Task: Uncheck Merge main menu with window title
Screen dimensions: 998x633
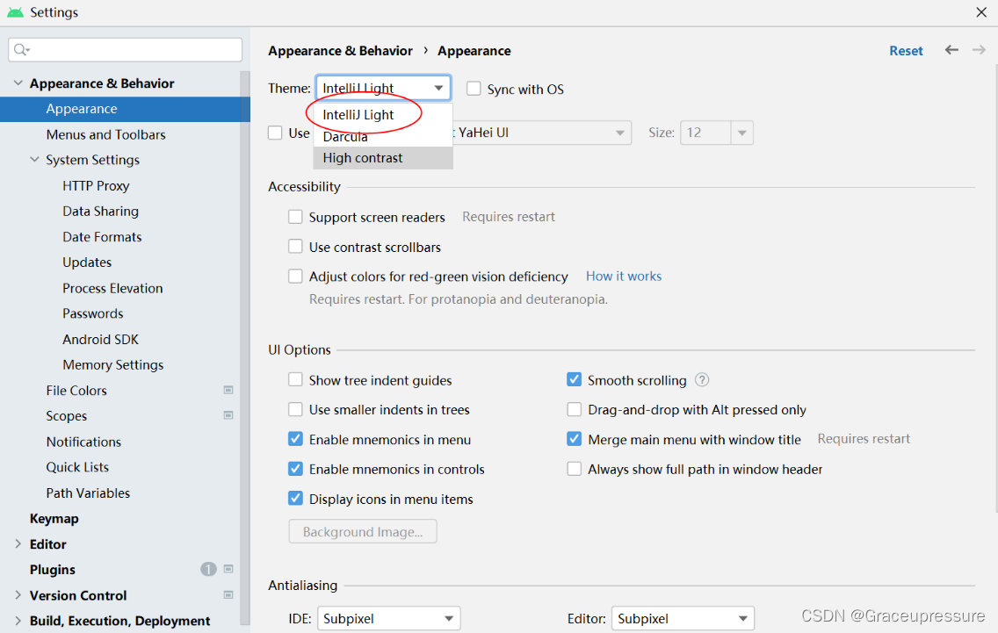Action: pyautogui.click(x=574, y=439)
